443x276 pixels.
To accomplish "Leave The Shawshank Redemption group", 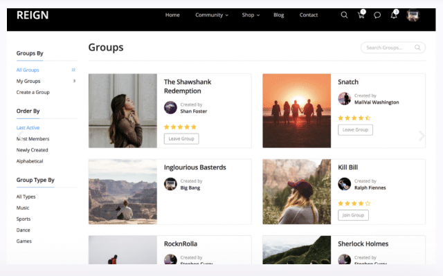I will (x=181, y=139).
